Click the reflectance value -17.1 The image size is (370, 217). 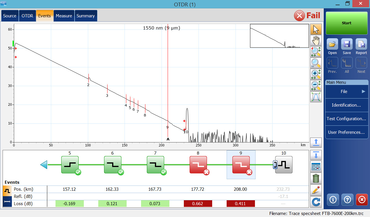click(284, 196)
